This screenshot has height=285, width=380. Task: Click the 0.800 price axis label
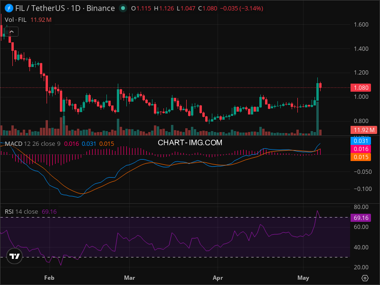tap(361, 121)
